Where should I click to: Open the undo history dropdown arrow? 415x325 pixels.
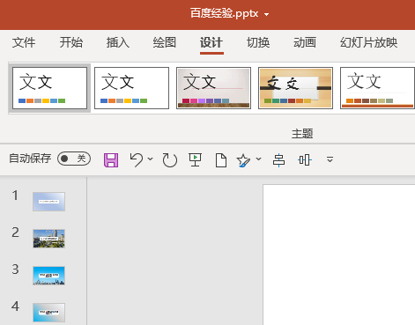[x=150, y=159]
